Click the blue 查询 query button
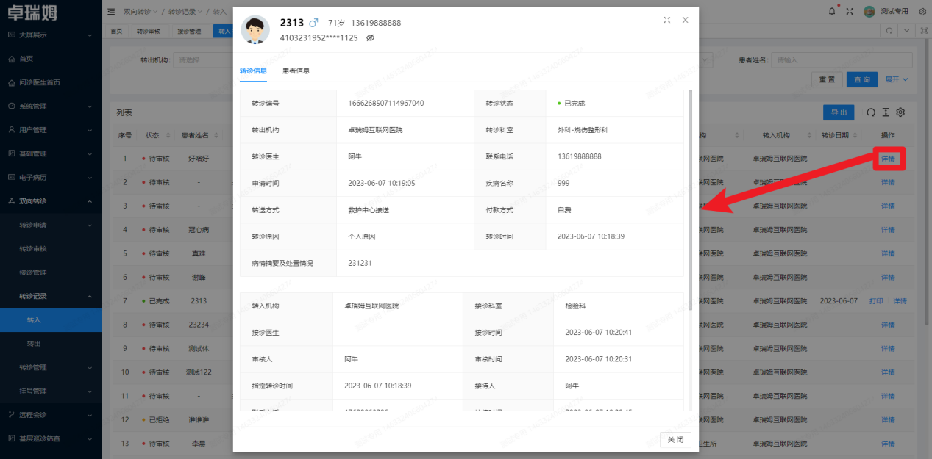Image resolution: width=932 pixels, height=459 pixels. pyautogui.click(x=861, y=79)
